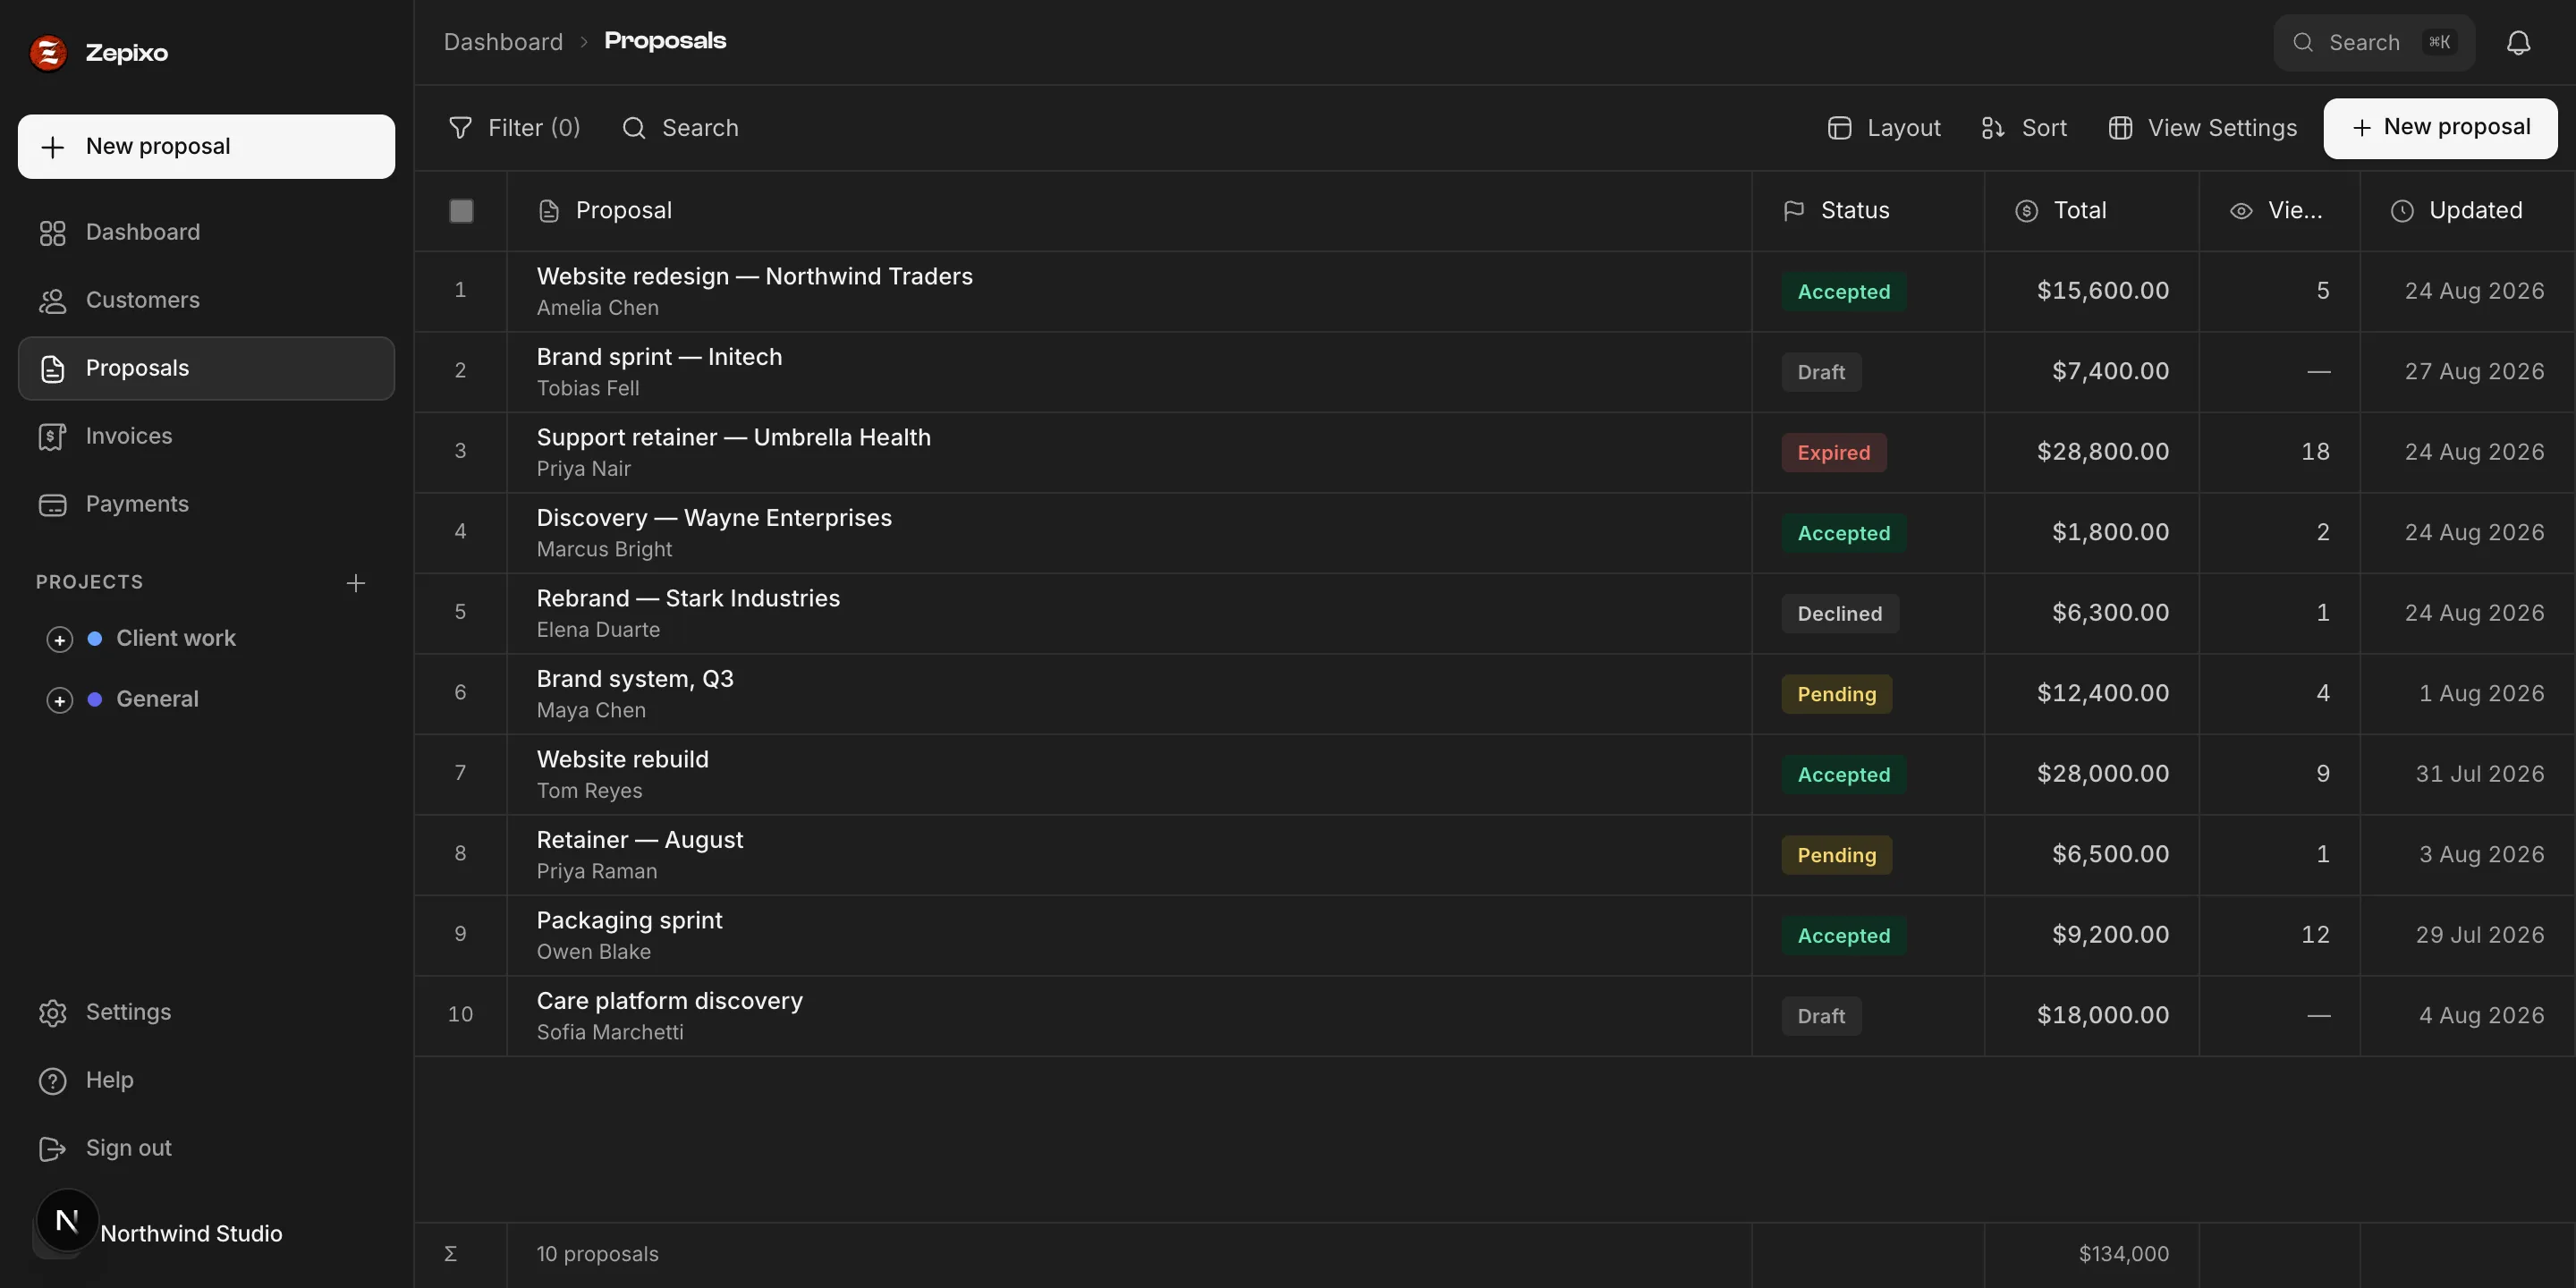
Task: Click the Filter funnel icon
Action: click(x=460, y=128)
